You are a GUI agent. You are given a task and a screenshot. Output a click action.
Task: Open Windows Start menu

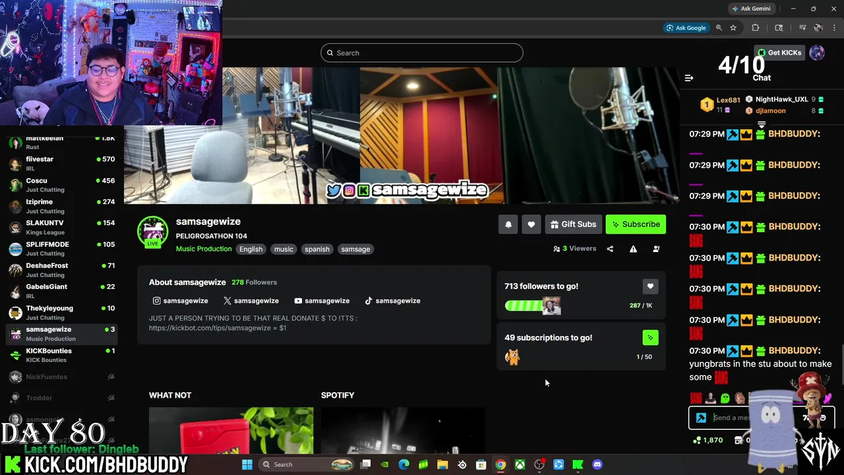click(x=247, y=464)
